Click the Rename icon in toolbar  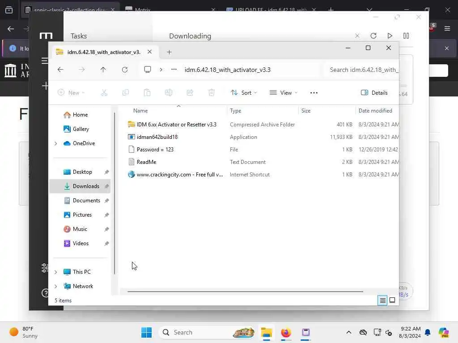169,93
